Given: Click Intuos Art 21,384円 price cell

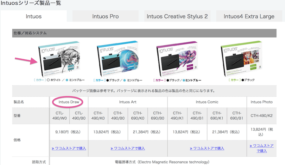Looking at the screenshot, I should point(148,132).
